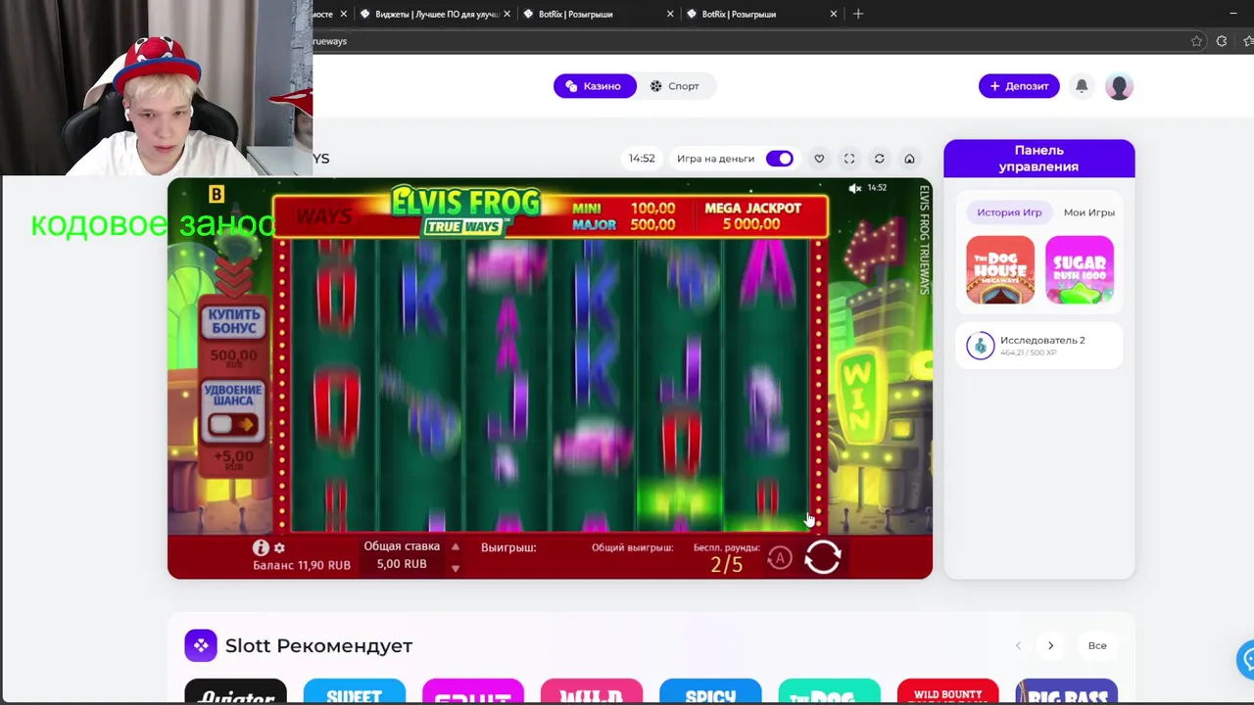Open the game in fullscreen mode
1254x705 pixels.
click(849, 159)
